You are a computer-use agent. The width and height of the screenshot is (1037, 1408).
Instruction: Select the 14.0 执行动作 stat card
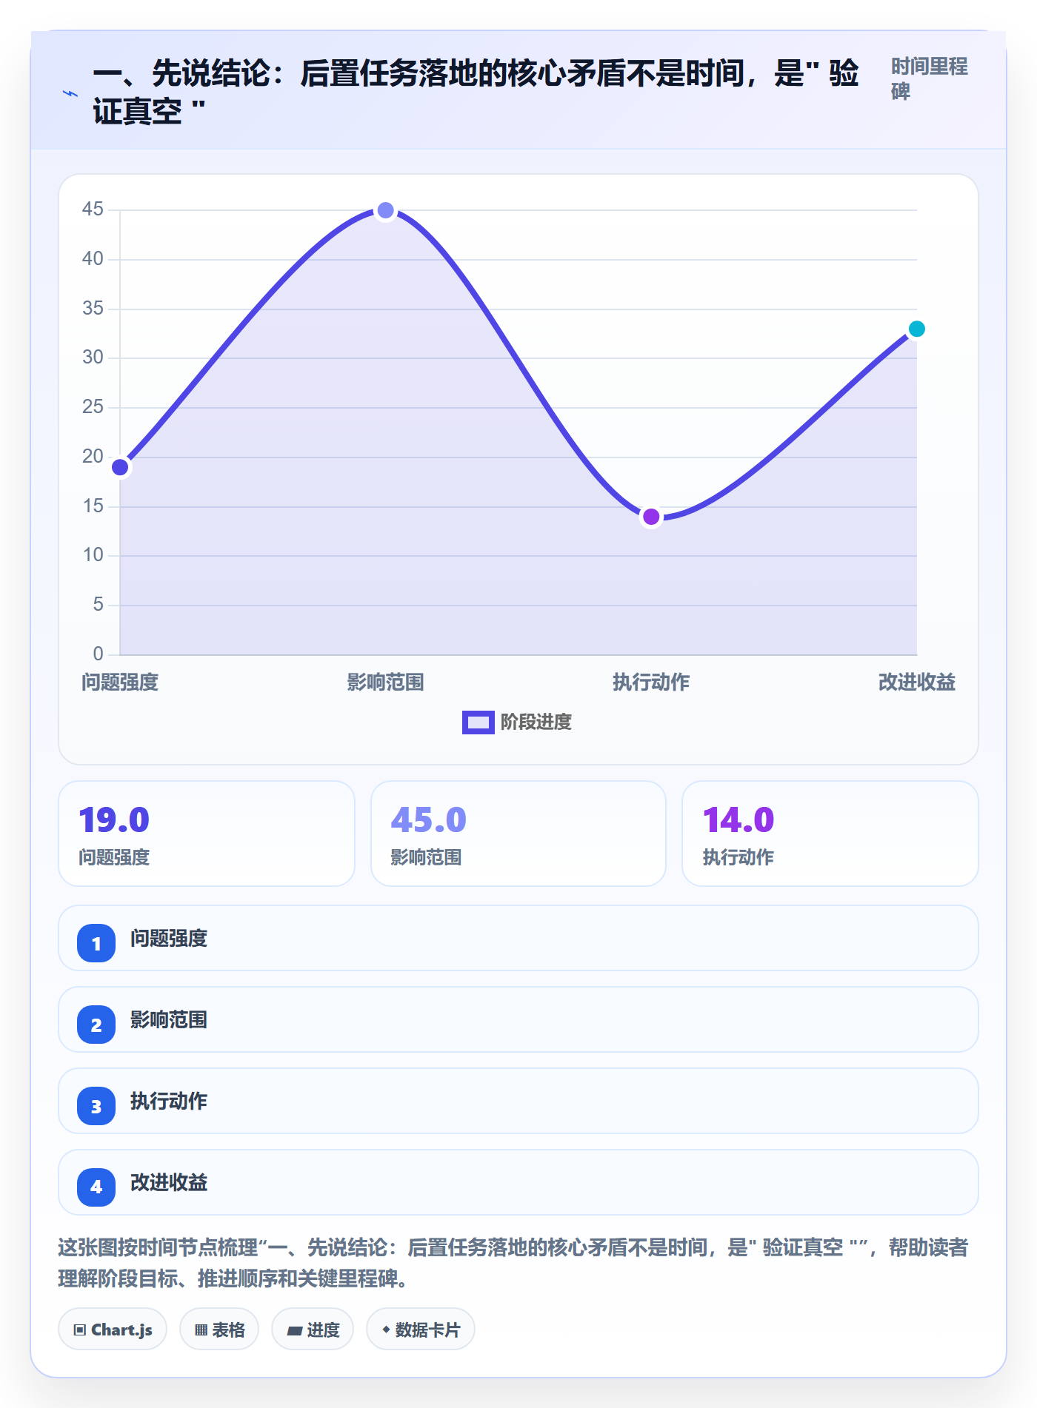point(830,834)
